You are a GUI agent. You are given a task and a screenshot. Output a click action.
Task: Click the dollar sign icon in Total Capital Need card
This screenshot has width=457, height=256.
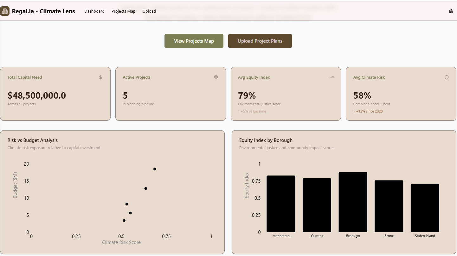pos(100,77)
